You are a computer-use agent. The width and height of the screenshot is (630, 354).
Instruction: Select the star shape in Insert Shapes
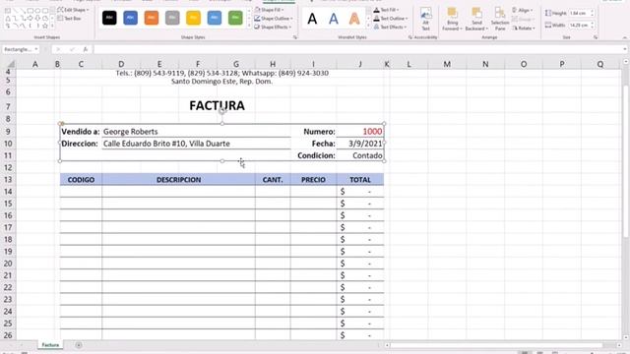click(x=45, y=26)
